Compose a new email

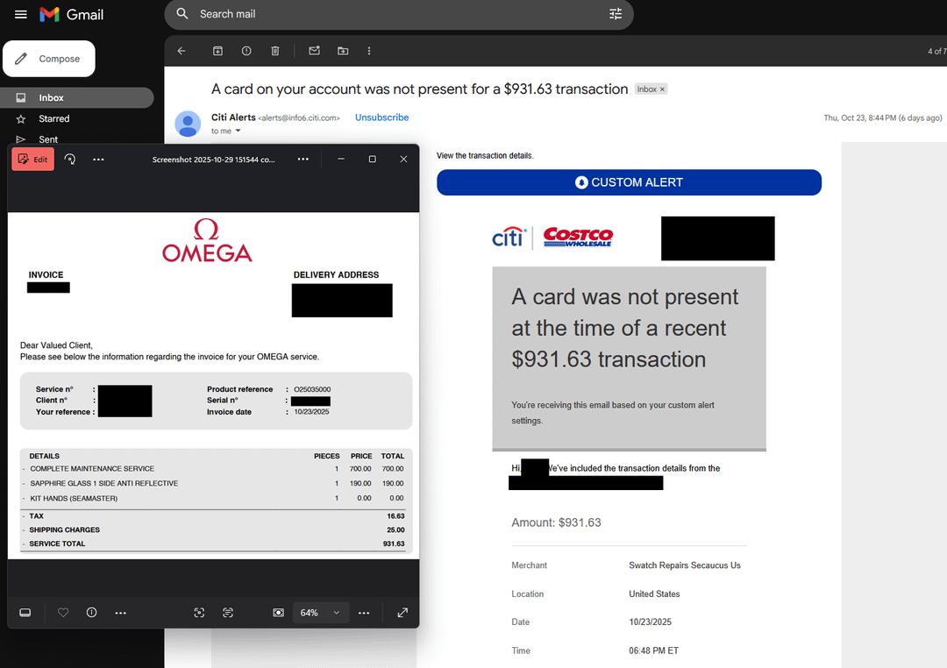(x=49, y=59)
